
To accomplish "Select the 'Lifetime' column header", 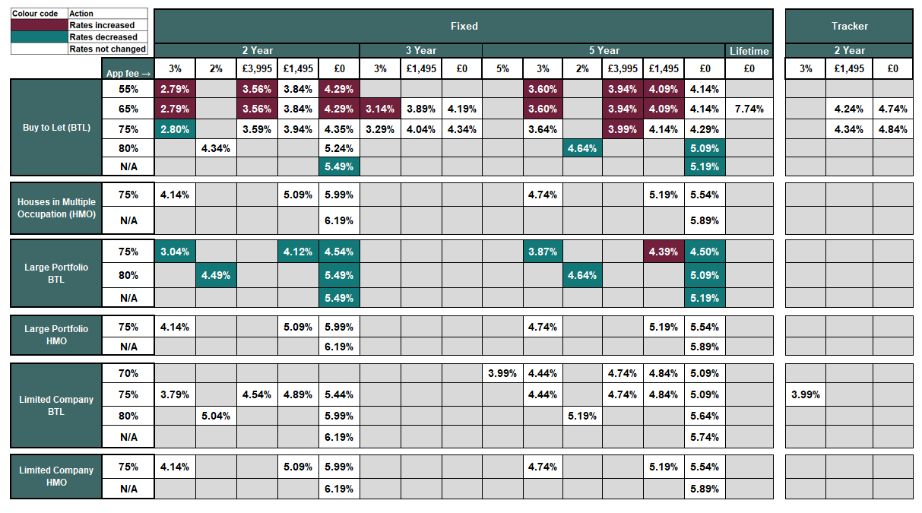I will [749, 51].
